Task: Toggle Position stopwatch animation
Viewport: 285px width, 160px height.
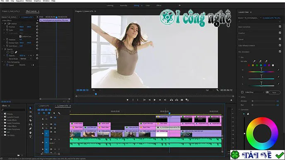Action: (x=7, y=26)
